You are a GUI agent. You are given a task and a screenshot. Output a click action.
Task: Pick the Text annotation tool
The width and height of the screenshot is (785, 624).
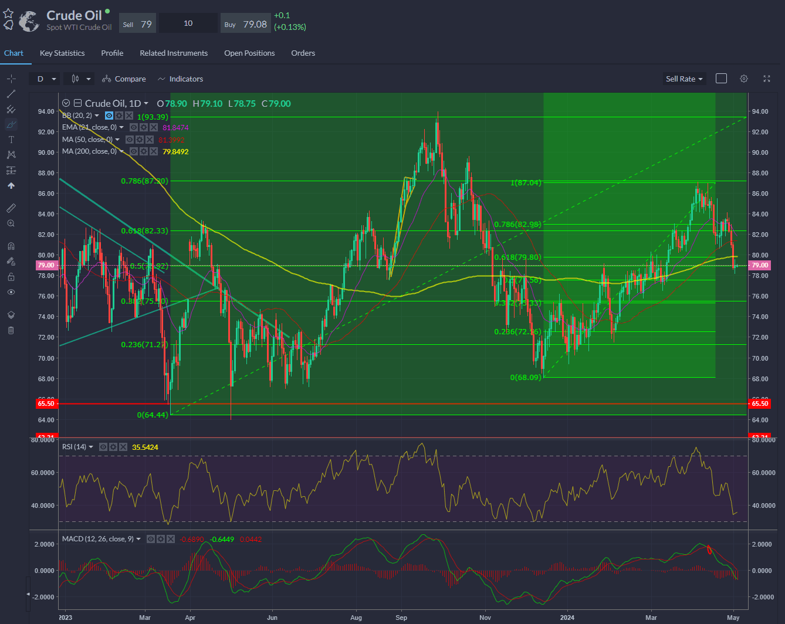[x=11, y=140]
